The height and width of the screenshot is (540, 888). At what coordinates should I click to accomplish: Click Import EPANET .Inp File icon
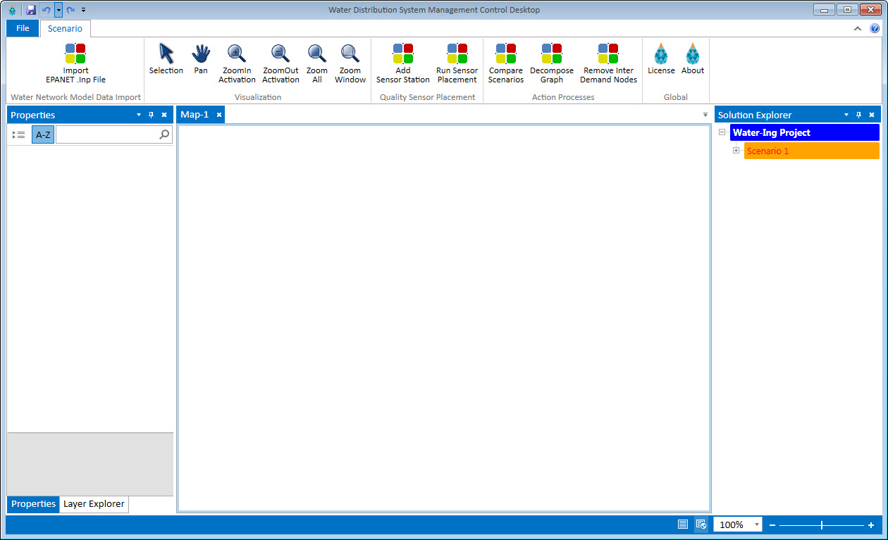coord(75,54)
